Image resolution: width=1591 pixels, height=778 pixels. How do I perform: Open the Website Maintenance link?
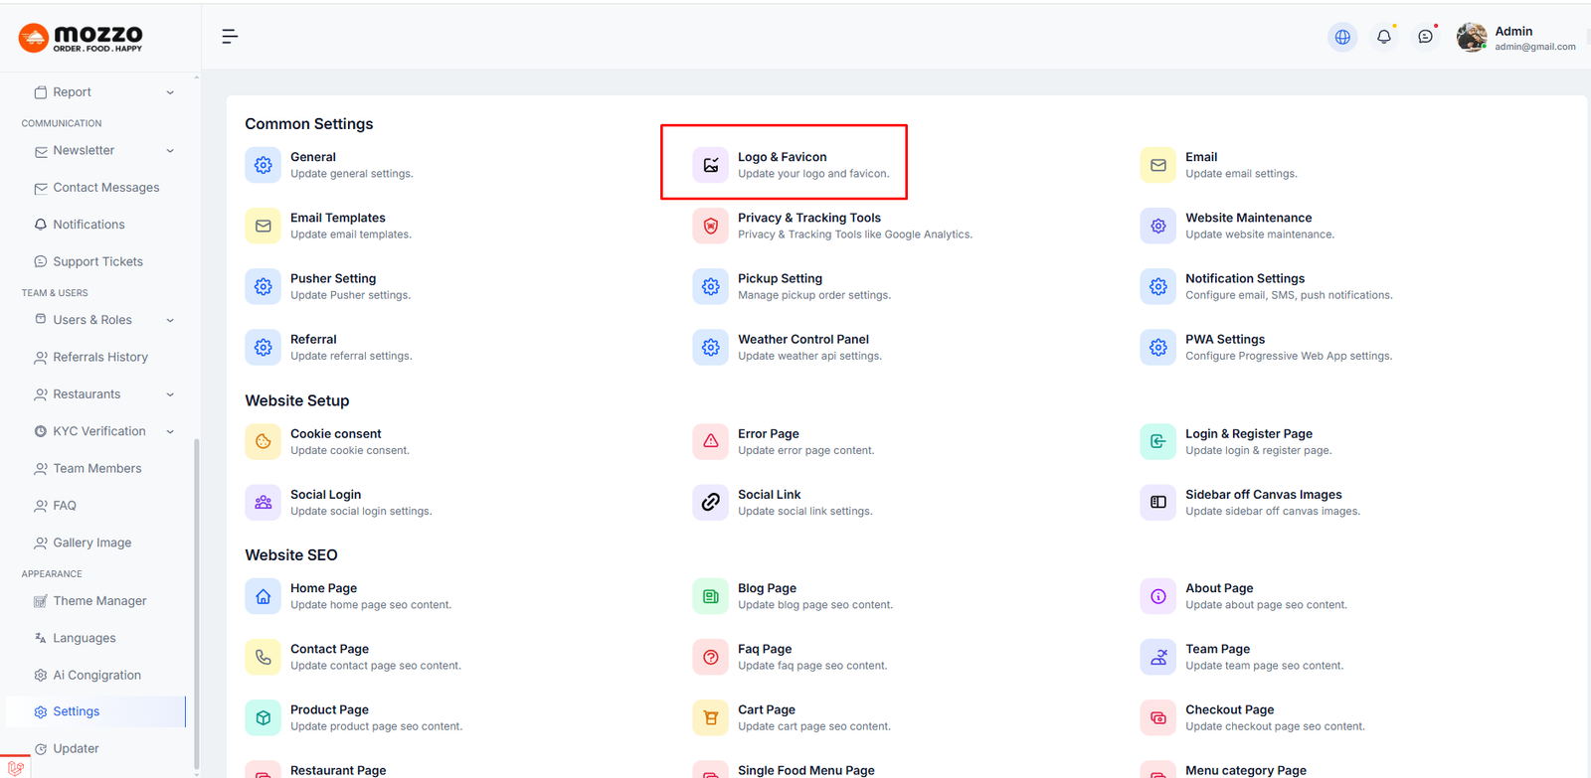pyautogui.click(x=1248, y=218)
